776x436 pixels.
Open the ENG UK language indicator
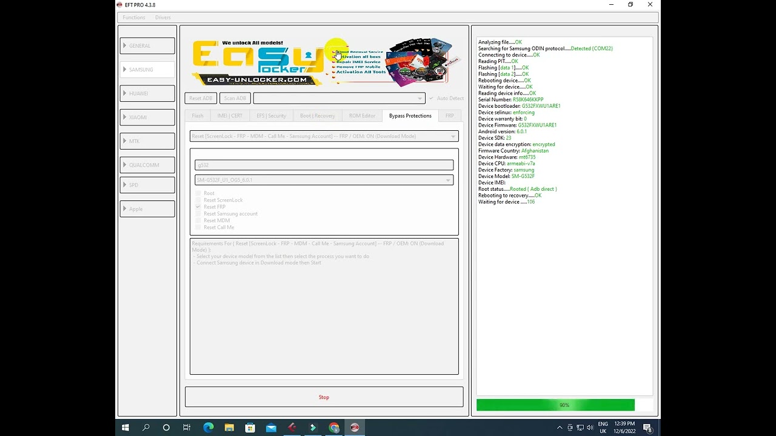pyautogui.click(x=603, y=428)
